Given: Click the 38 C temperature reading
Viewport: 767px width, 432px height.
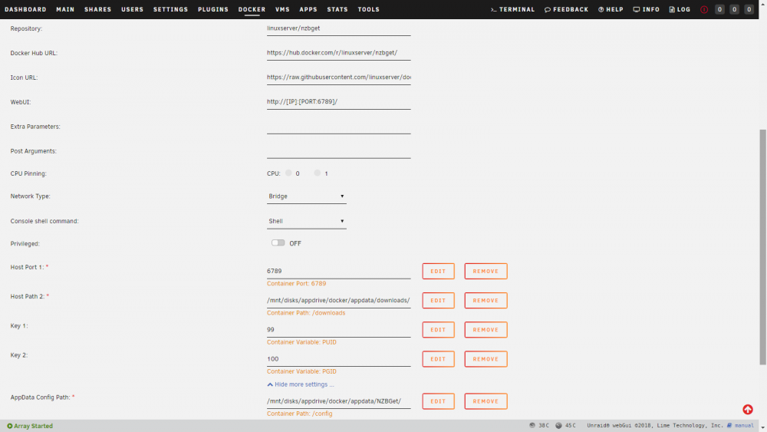Looking at the screenshot, I should pos(539,426).
